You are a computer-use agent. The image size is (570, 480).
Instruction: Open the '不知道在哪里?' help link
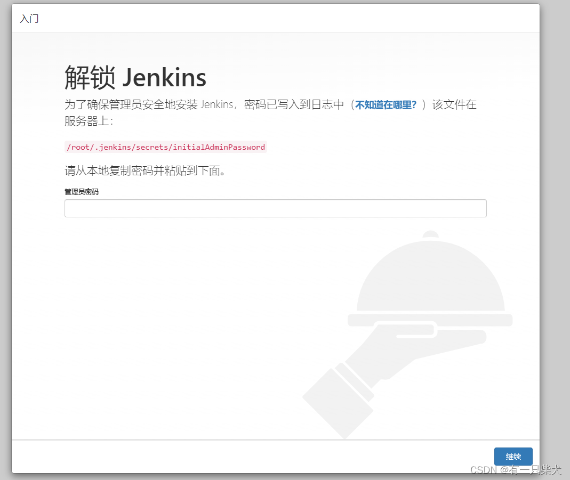386,105
